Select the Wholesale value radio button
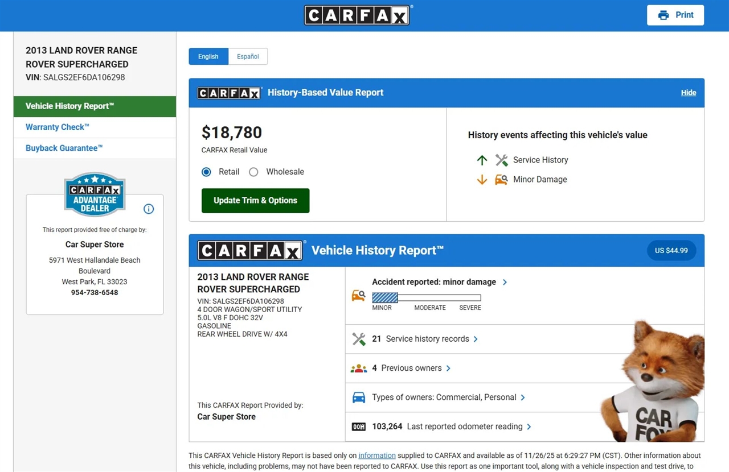 (254, 172)
